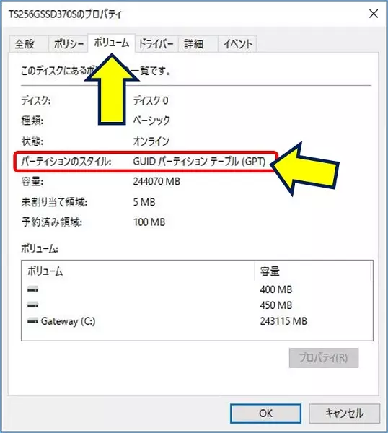Image resolution: width=388 pixels, height=433 pixels.
Task: Confirm with the OK button
Action: (x=265, y=414)
